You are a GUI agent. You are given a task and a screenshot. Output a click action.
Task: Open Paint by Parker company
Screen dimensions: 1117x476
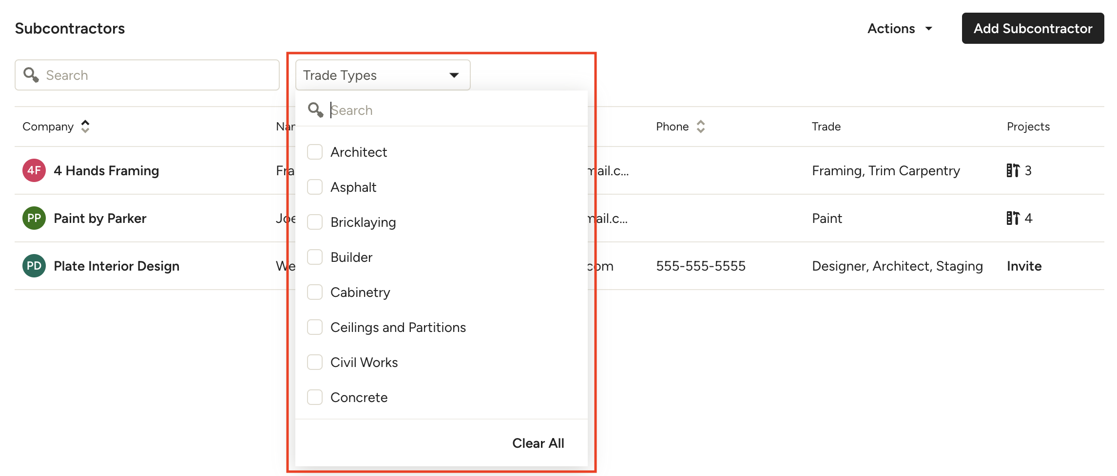100,218
